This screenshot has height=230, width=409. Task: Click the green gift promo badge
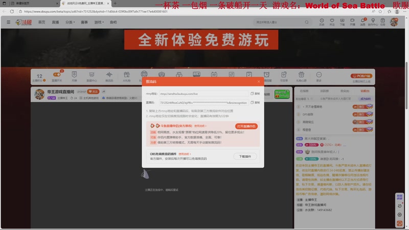click(x=282, y=94)
